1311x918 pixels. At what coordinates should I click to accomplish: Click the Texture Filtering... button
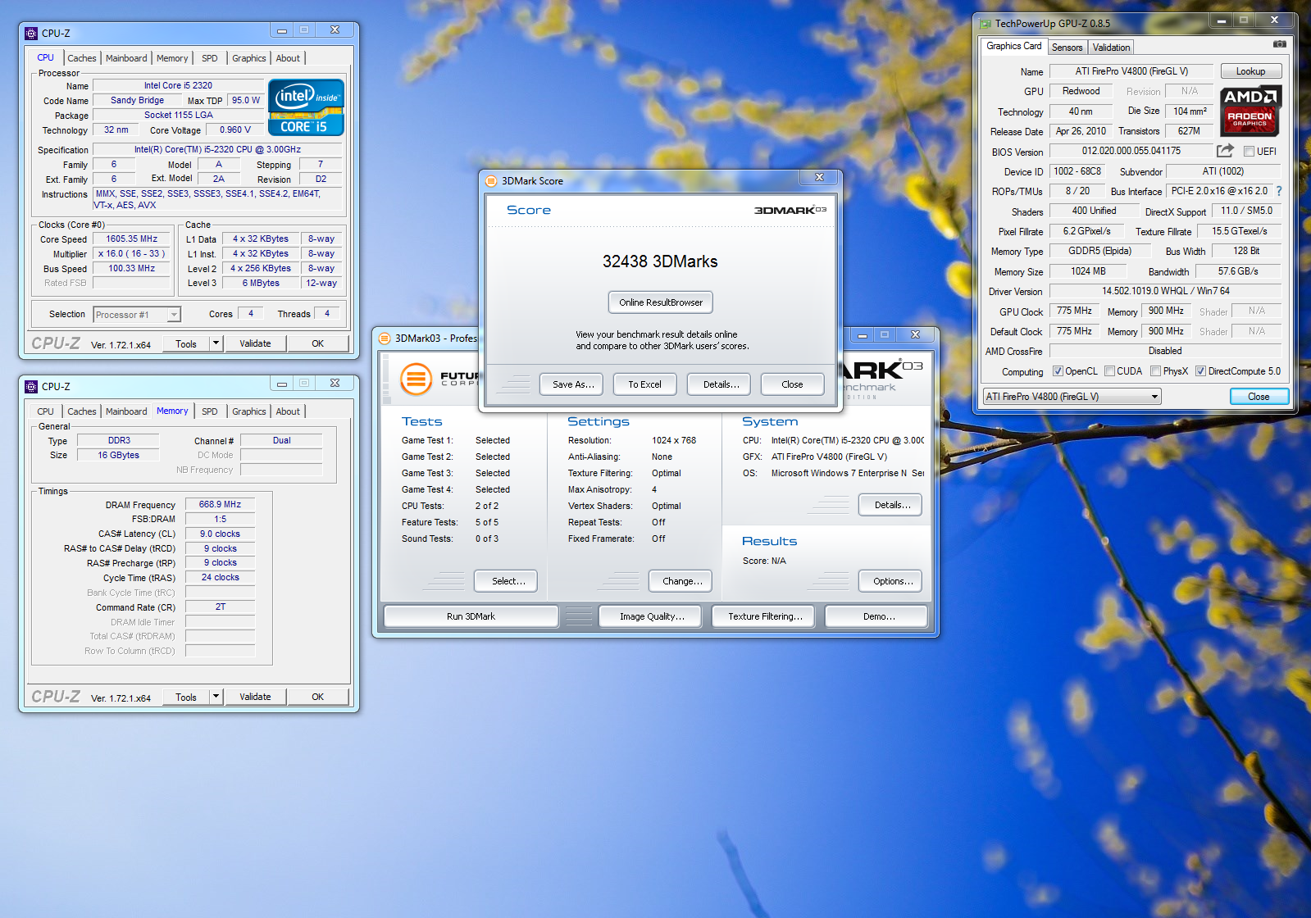[765, 616]
